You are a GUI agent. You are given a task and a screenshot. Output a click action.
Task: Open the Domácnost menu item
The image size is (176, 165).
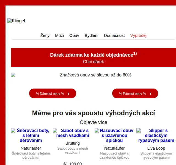(x=114, y=35)
